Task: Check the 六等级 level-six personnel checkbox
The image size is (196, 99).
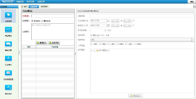Action: (x=135, y=44)
